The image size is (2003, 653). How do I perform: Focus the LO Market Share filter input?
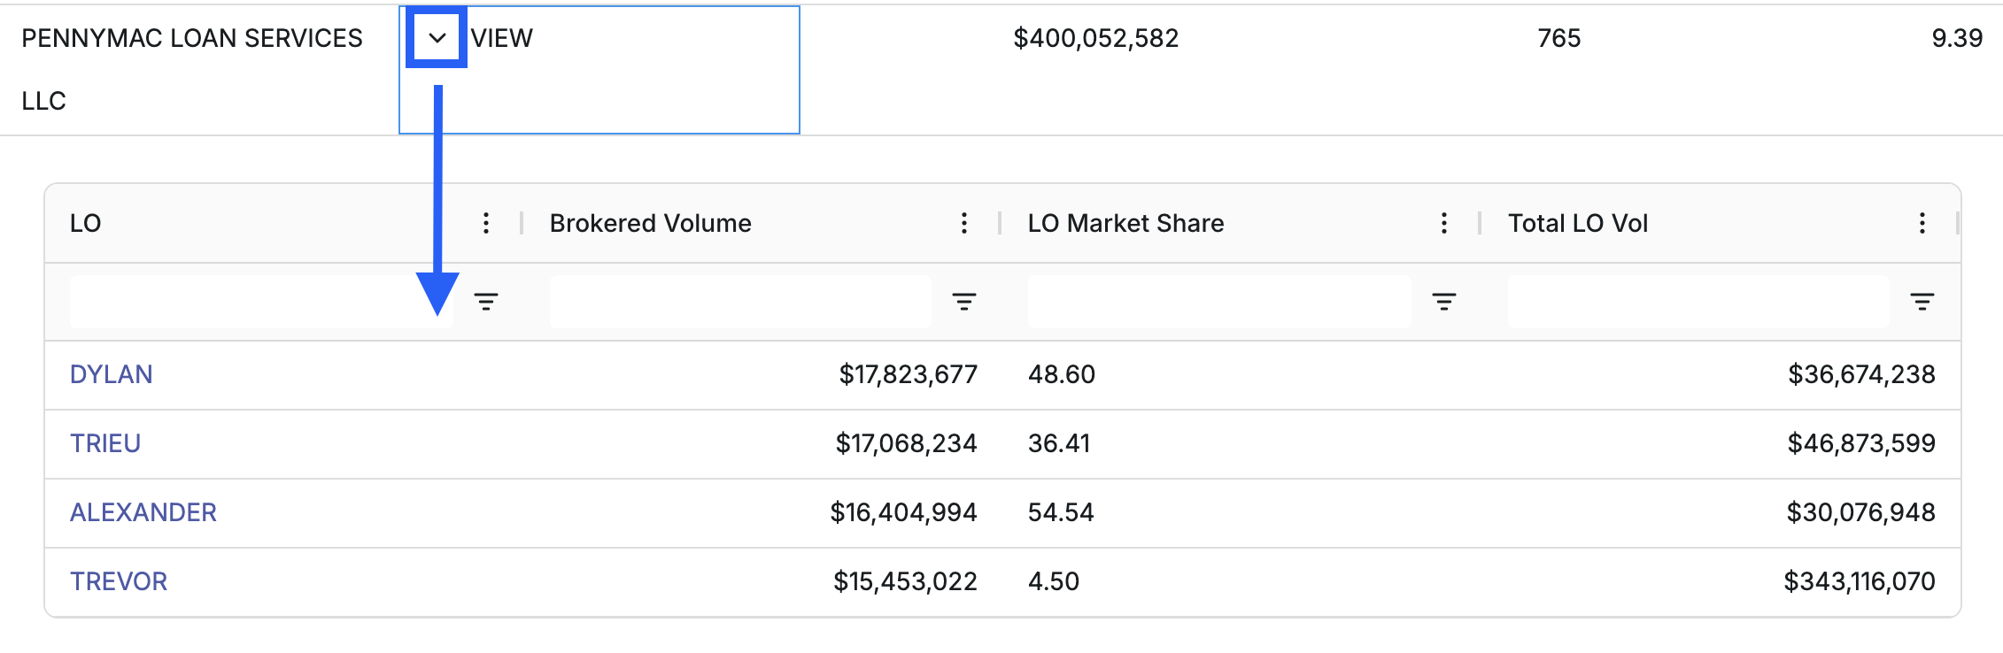tap(1219, 302)
